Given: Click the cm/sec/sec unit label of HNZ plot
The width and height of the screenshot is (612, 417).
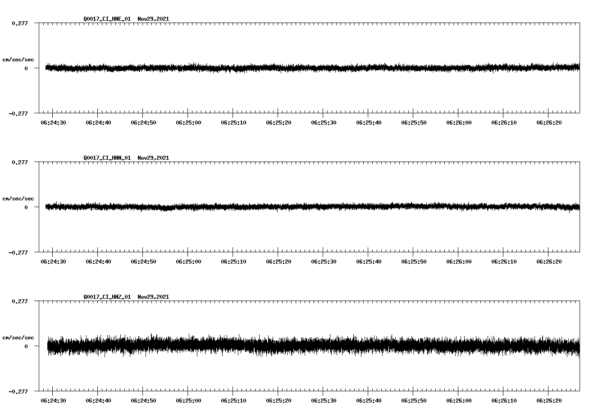Looking at the screenshot, I should [x=18, y=338].
